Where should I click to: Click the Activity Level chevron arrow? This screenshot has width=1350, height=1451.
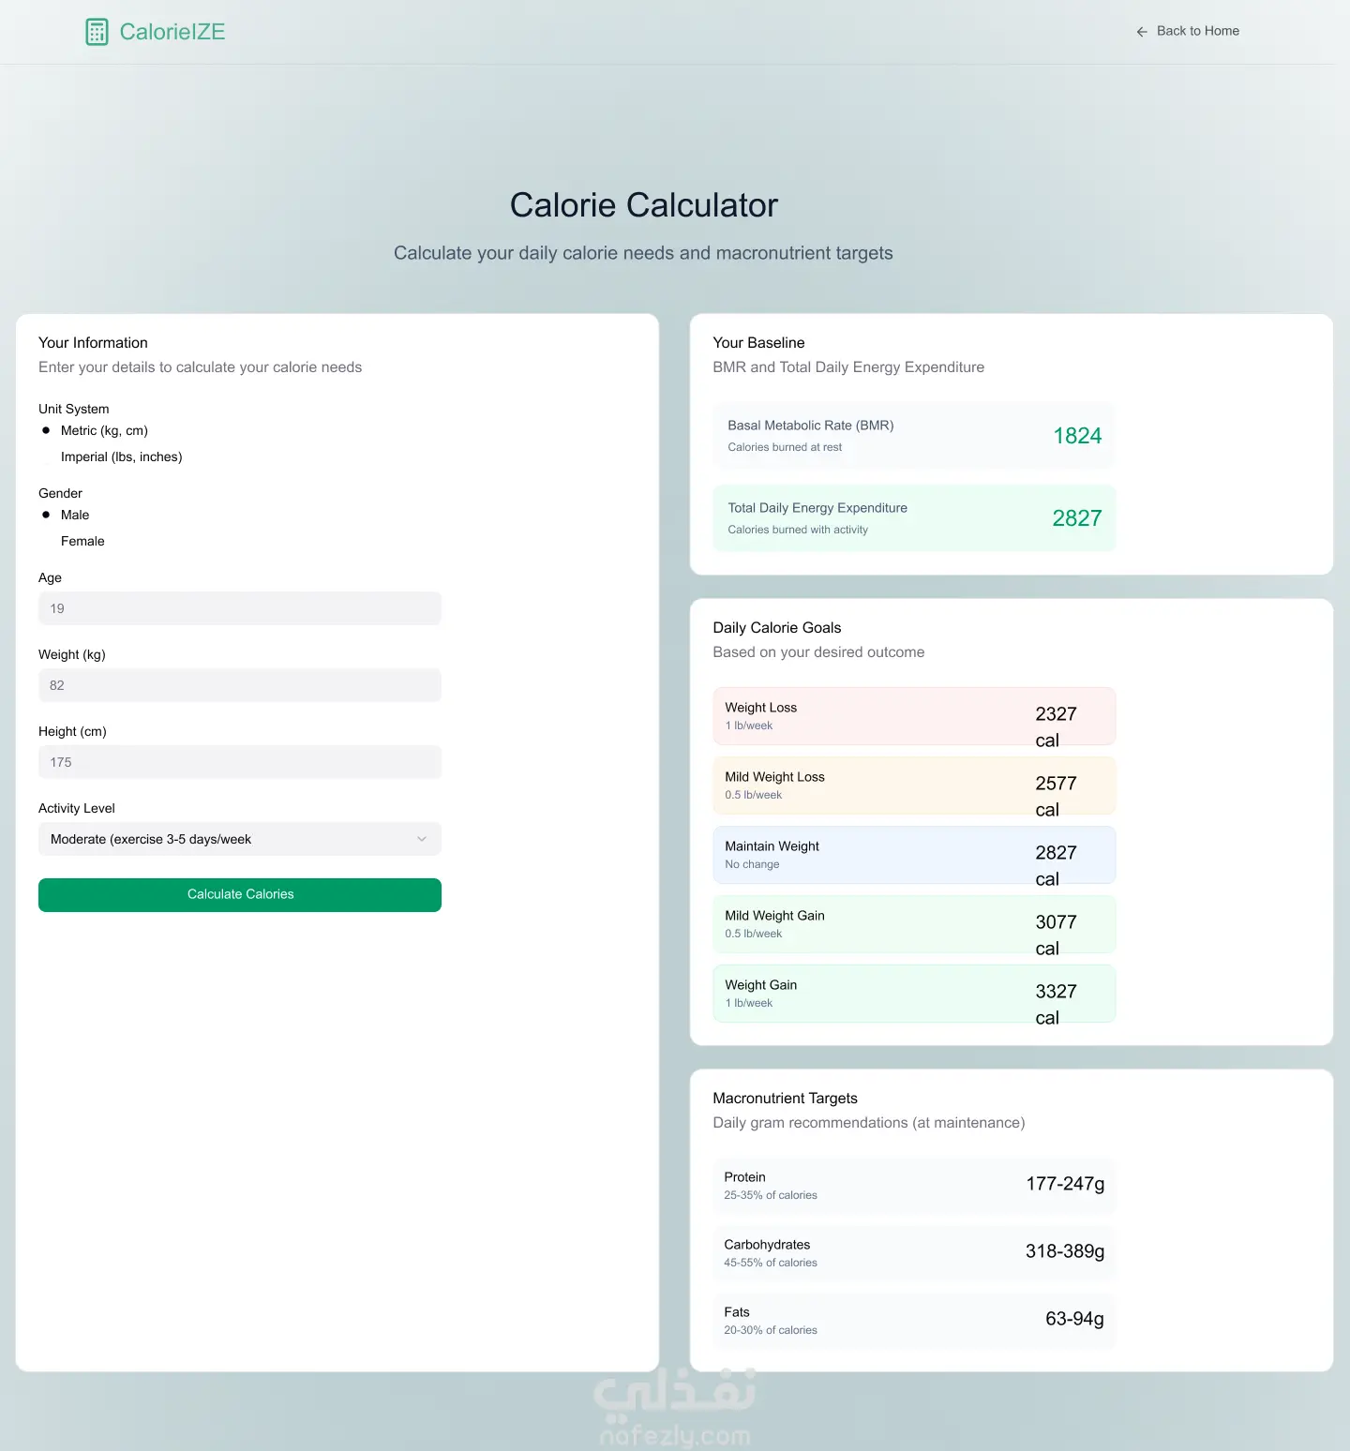click(422, 839)
